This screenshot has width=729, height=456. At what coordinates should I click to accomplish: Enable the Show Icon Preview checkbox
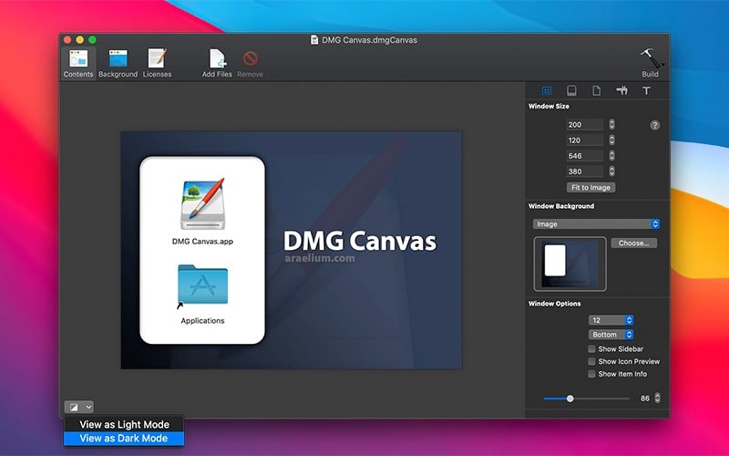[591, 362]
